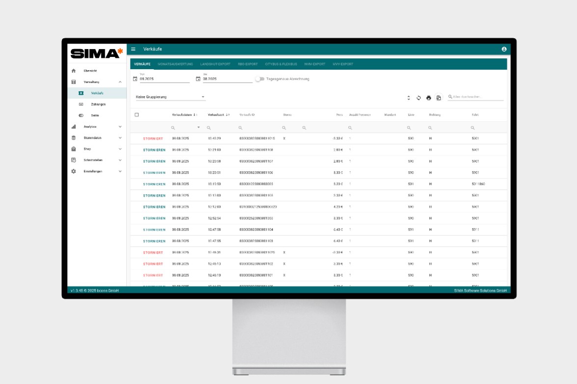The width and height of the screenshot is (577, 384).
Task: Click footer version text 'v1.3.45 © 2025 bconn GmbH'
Action: click(95, 291)
